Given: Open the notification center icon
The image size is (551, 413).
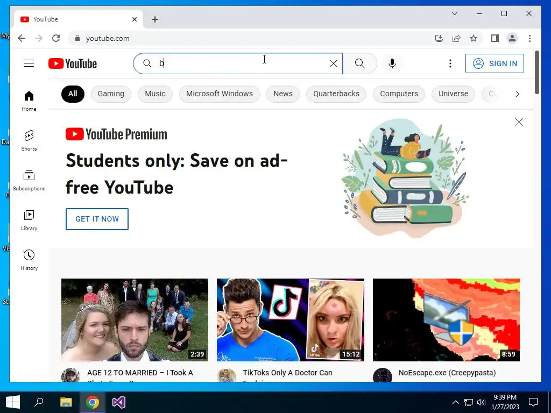Looking at the screenshot, I should tap(533, 402).
